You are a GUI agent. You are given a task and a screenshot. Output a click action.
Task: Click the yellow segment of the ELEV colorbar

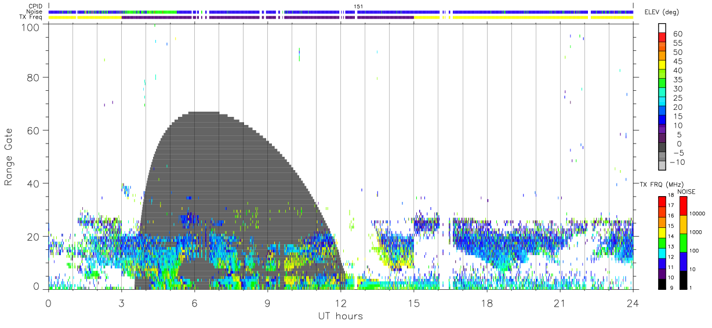(x=662, y=66)
